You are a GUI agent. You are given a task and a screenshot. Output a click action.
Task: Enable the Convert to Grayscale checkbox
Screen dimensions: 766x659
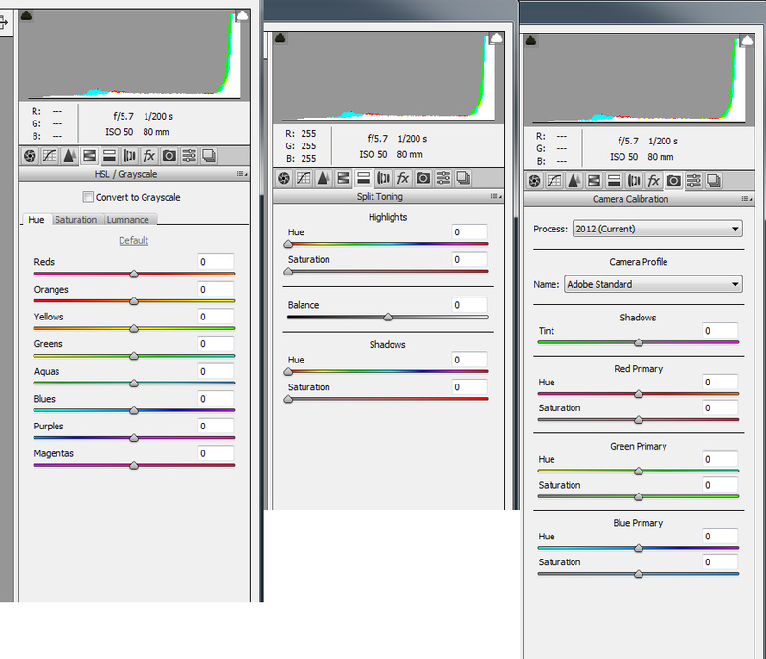(x=89, y=197)
